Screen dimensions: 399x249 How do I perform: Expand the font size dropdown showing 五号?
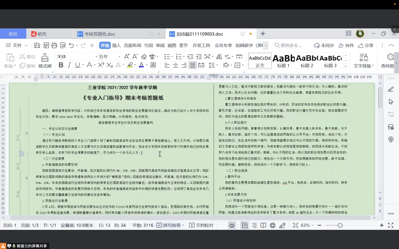(x=119, y=57)
